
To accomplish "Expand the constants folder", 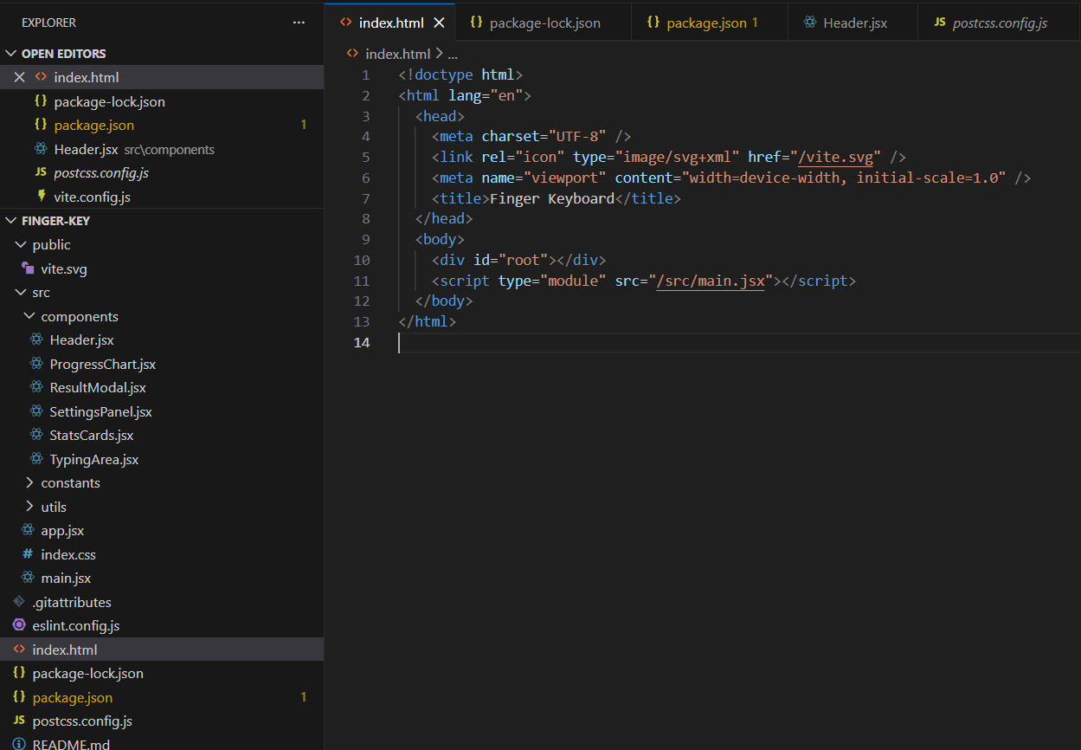I will click(29, 482).
